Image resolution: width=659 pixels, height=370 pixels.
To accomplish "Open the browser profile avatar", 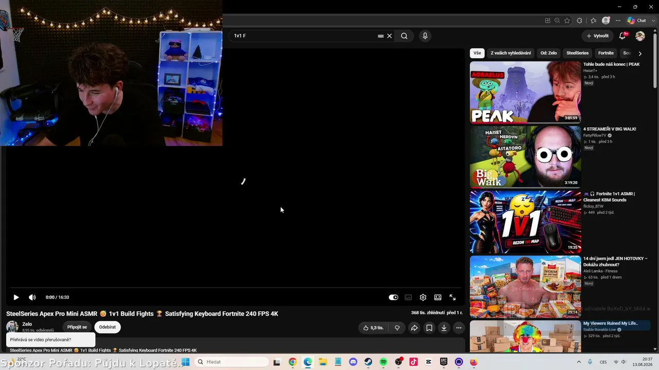I will tap(606, 21).
